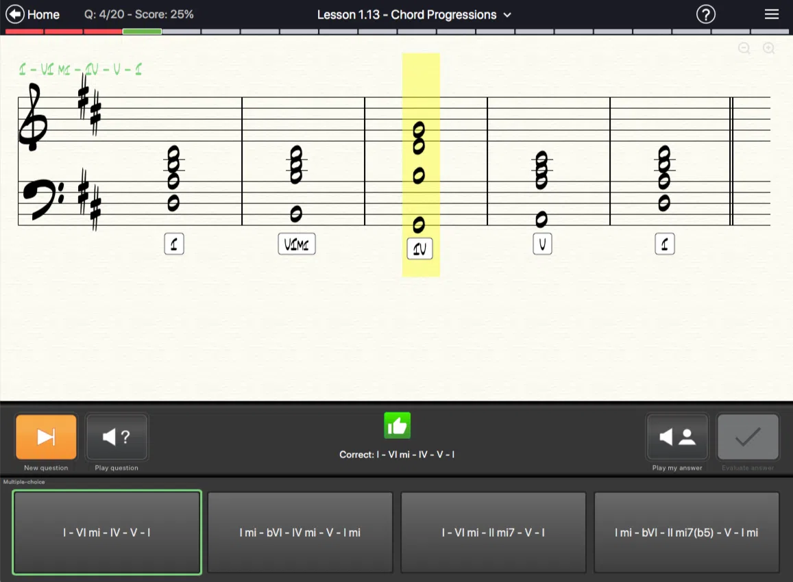
Task: Click the green thumbs-up icon
Action: pos(397,426)
